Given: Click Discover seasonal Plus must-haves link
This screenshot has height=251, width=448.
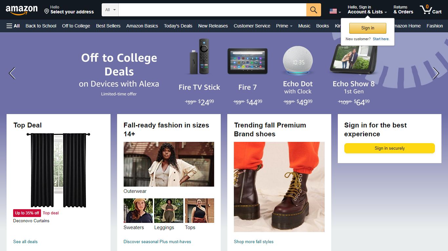Looking at the screenshot, I should coord(157,242).
